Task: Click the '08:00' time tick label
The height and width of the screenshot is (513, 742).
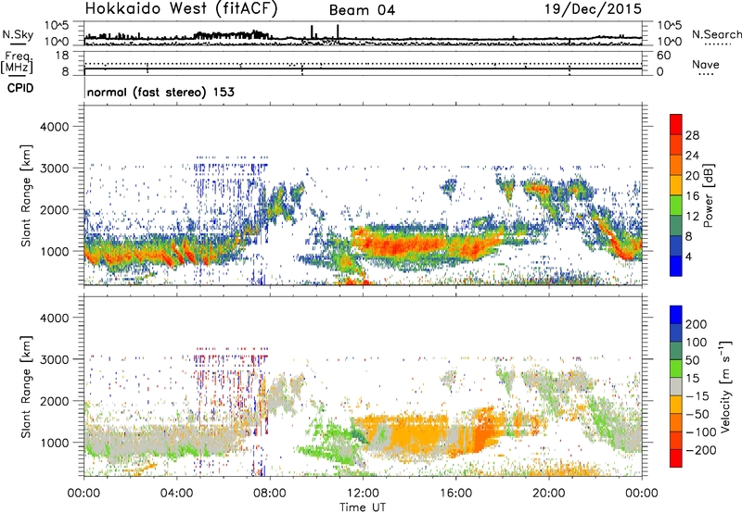Action: [x=270, y=494]
